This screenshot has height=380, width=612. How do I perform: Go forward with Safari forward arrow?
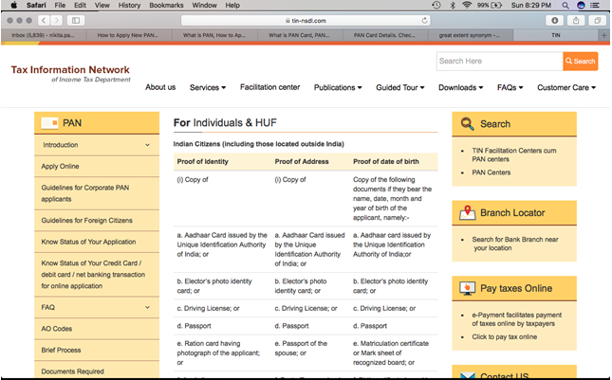click(x=56, y=20)
